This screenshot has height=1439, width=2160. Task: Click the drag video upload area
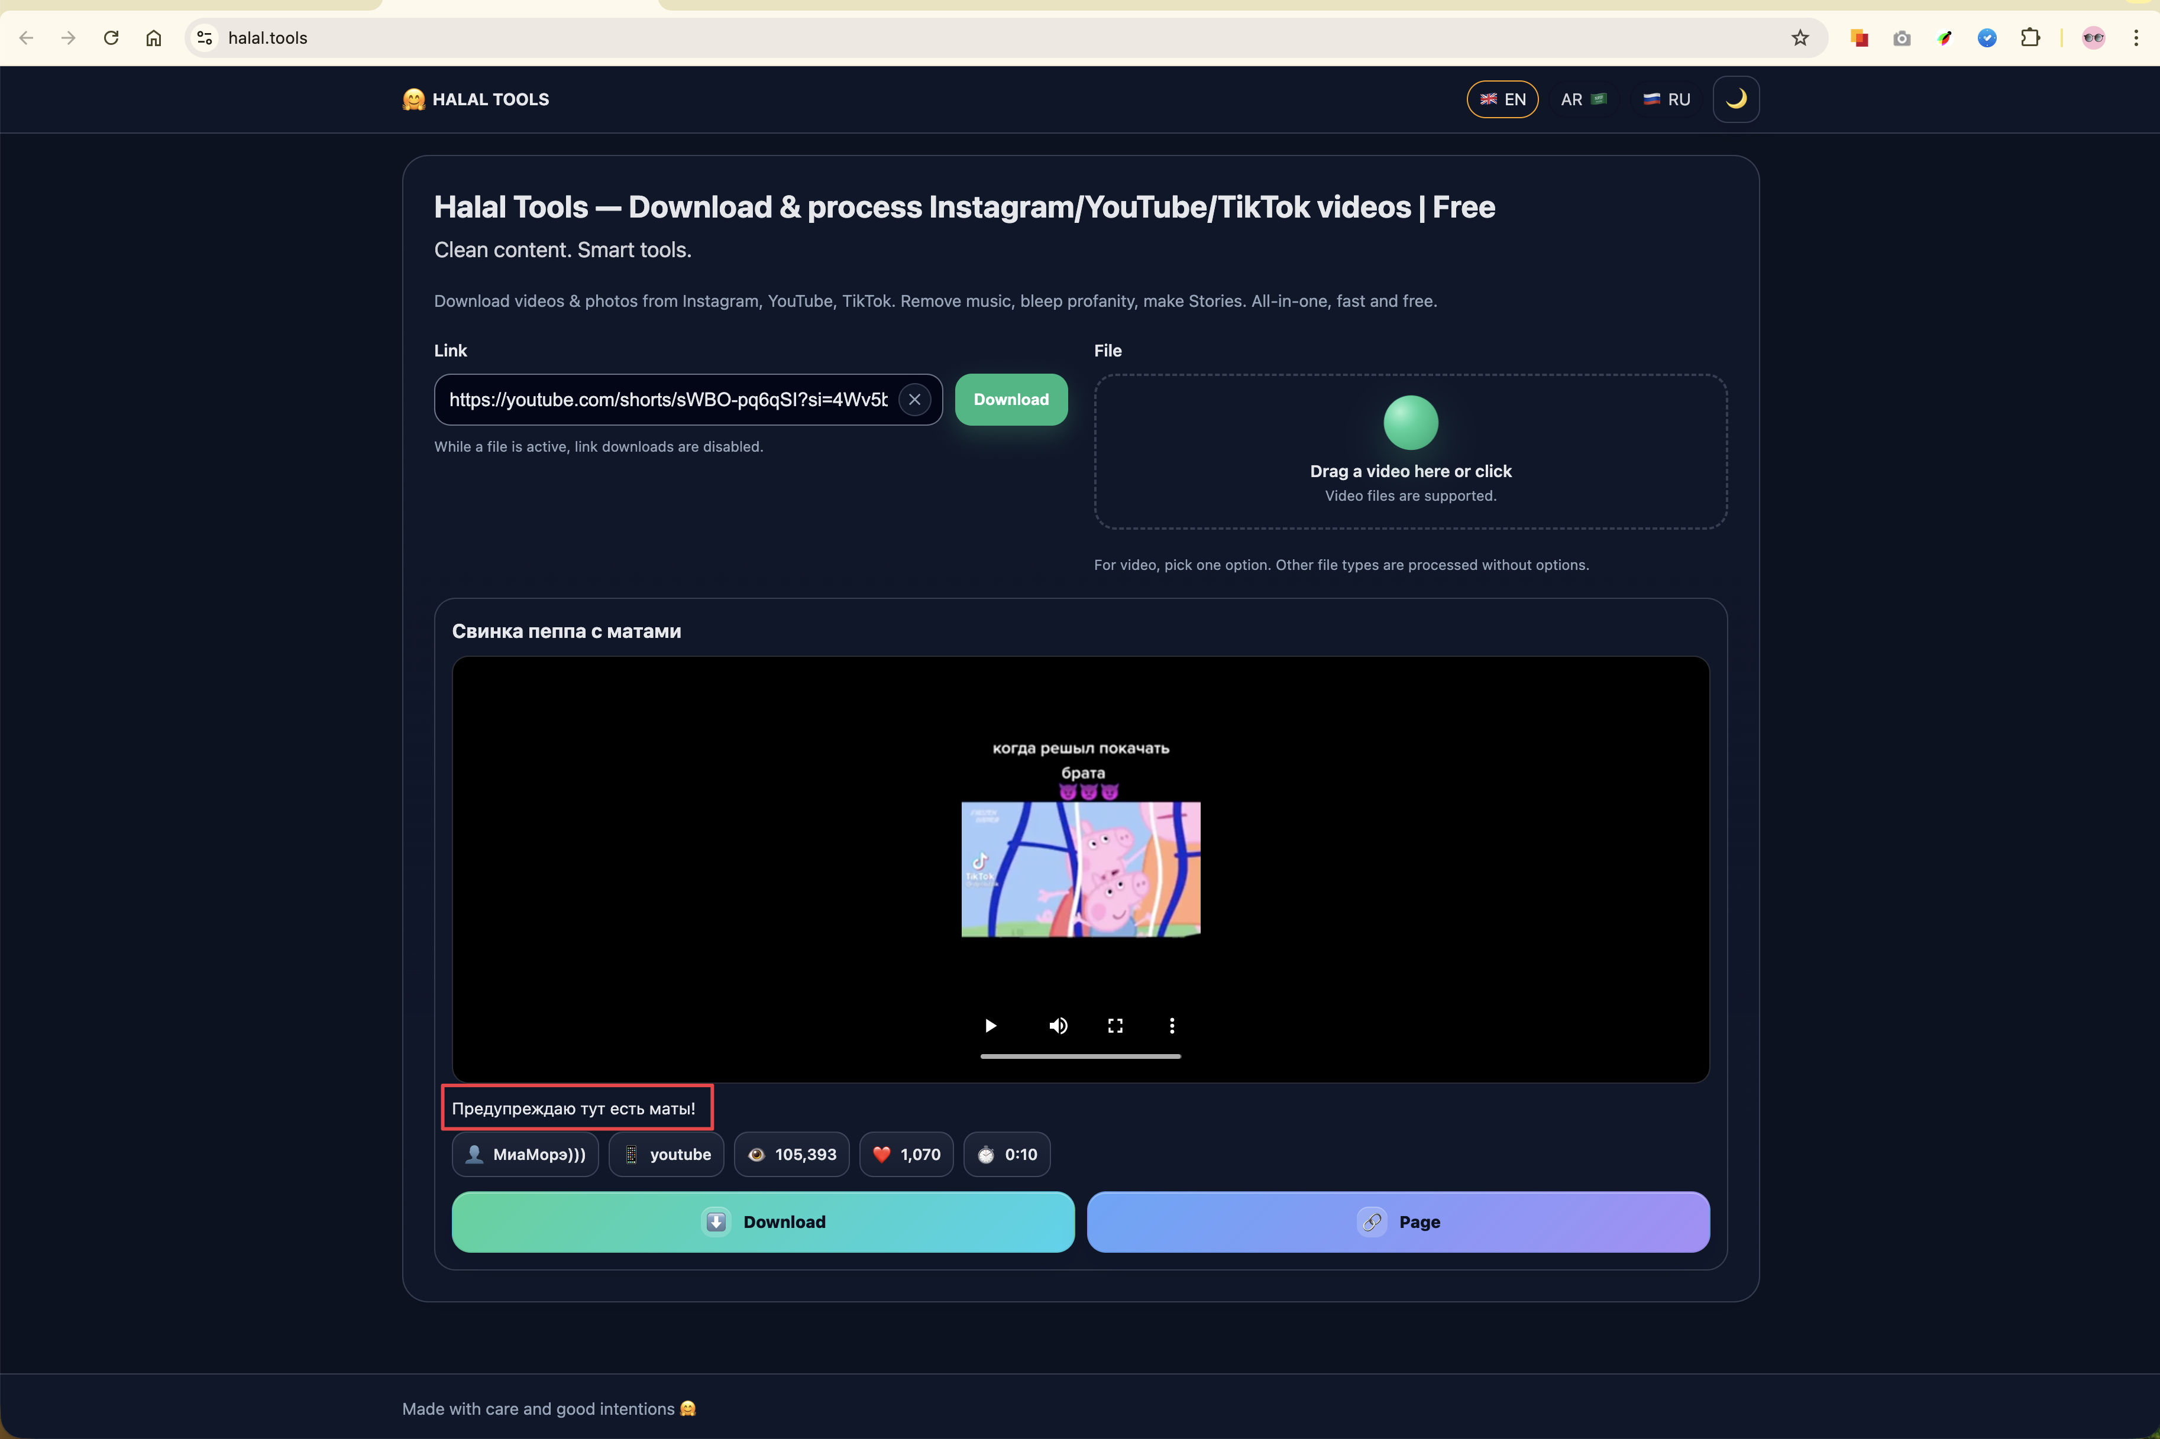1410,451
